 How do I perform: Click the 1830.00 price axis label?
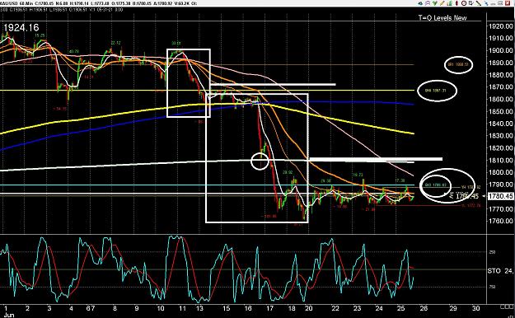click(500, 136)
